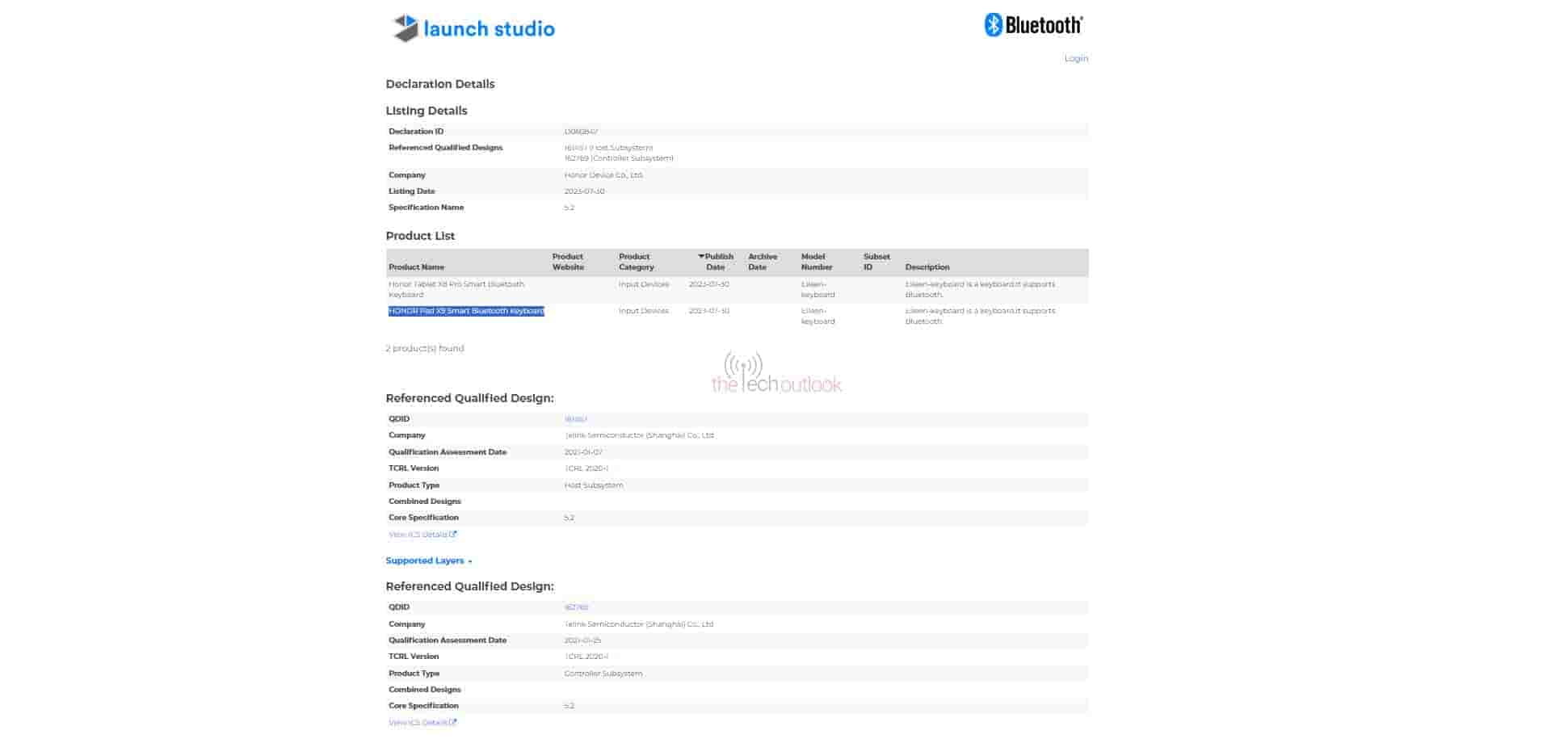
Task: Open QDID link for Controller Subsystem design
Action: [576, 607]
